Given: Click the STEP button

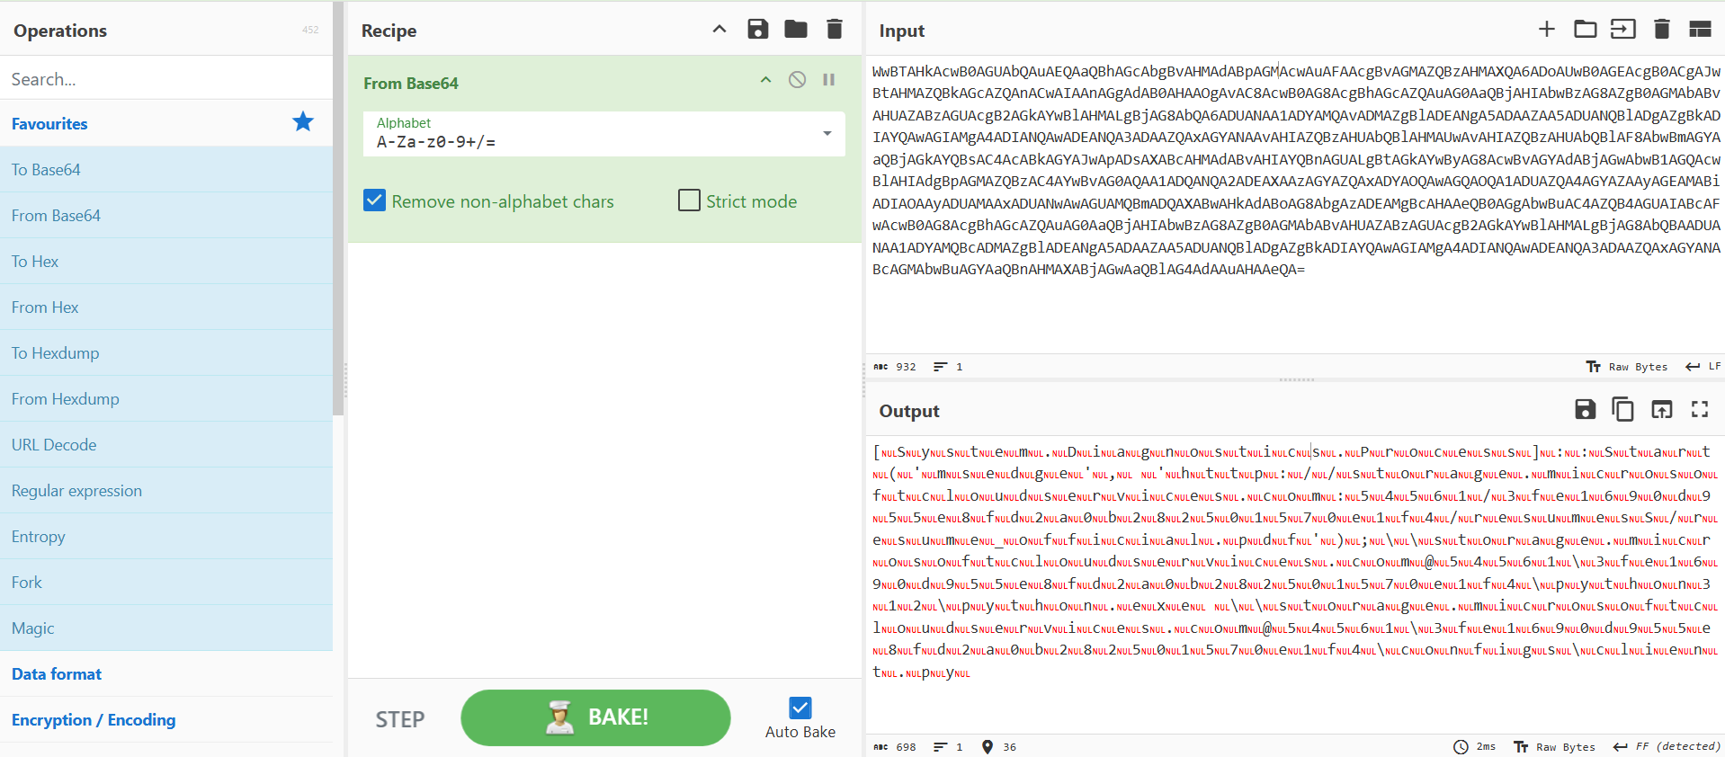Looking at the screenshot, I should point(399,719).
